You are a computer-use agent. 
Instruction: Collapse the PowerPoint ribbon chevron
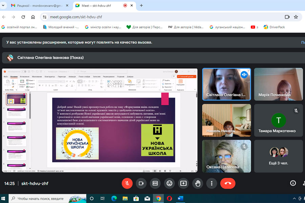[195, 89]
